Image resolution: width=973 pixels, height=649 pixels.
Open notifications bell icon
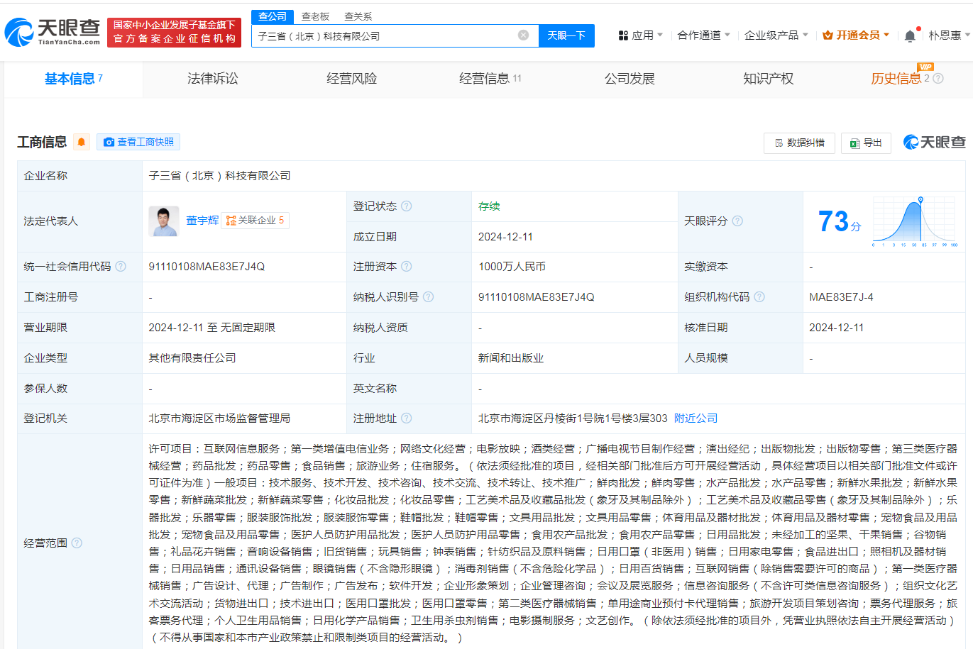pyautogui.click(x=909, y=35)
